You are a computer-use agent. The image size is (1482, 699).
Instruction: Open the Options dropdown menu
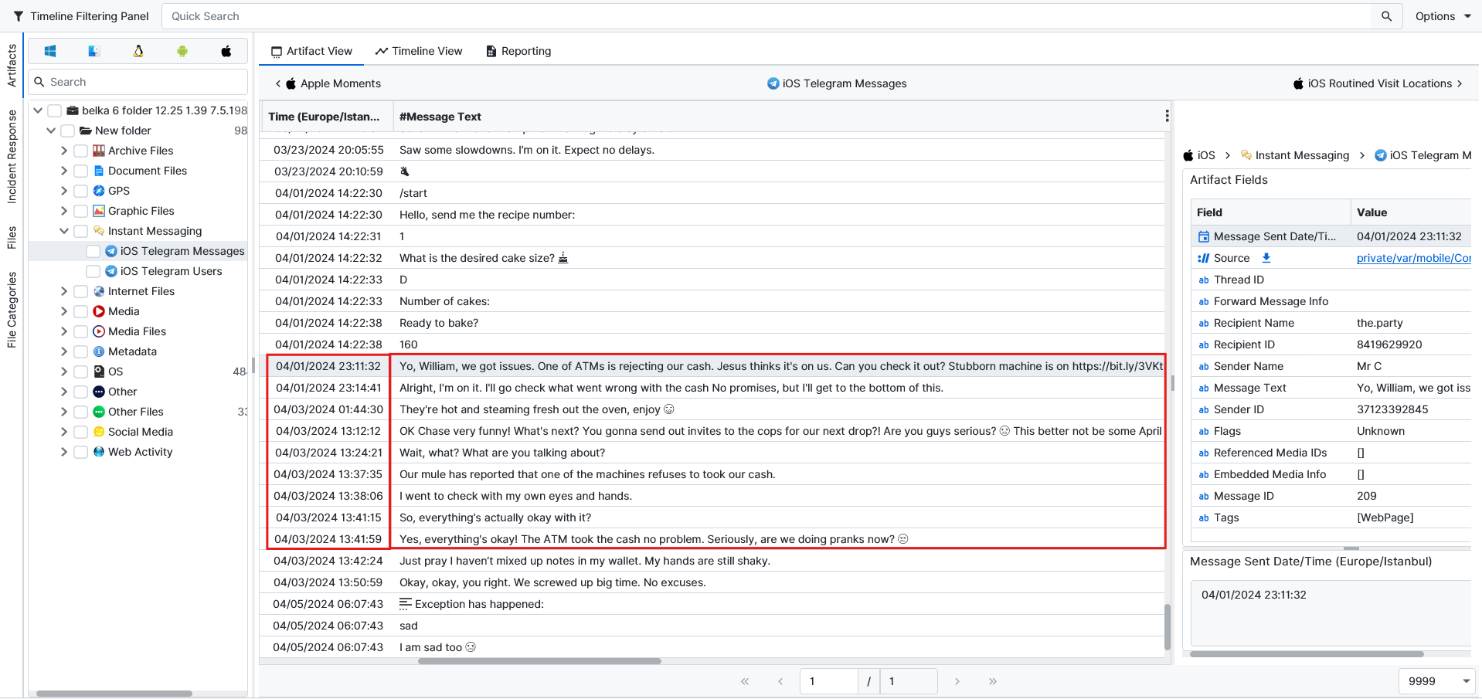[x=1443, y=16]
